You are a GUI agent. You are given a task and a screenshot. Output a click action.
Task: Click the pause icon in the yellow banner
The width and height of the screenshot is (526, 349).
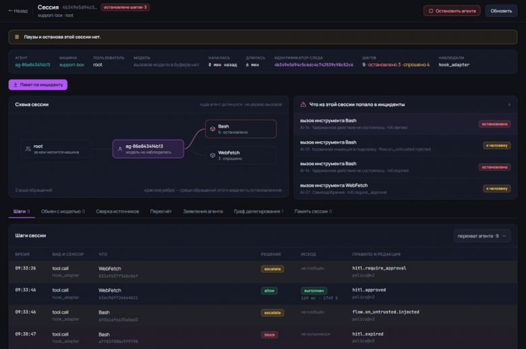[x=17, y=37]
